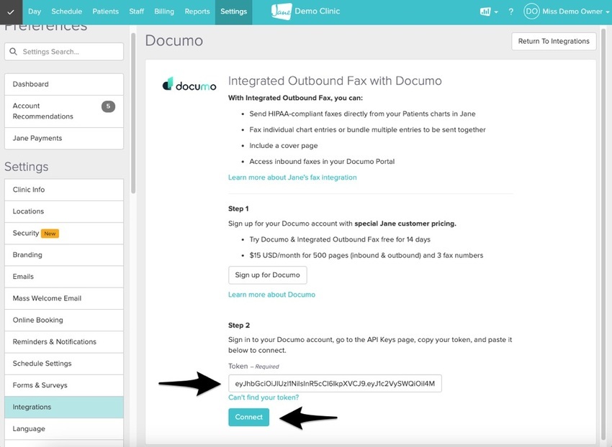Select Integrations in the sidebar

point(64,407)
